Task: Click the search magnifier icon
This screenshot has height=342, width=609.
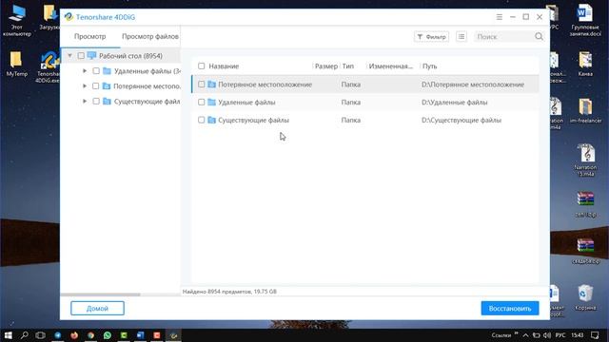Action: click(x=539, y=36)
